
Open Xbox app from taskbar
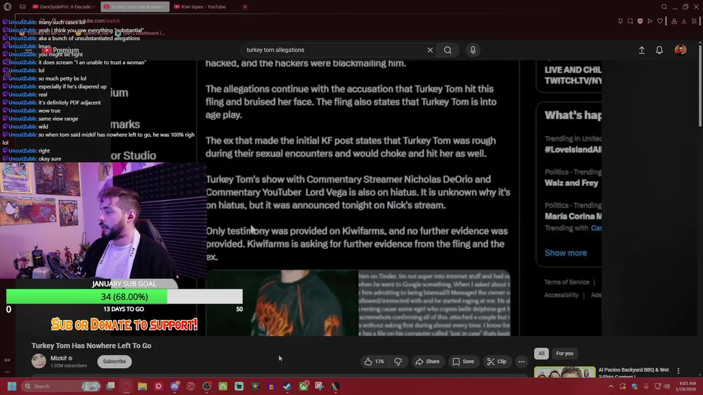(x=303, y=386)
